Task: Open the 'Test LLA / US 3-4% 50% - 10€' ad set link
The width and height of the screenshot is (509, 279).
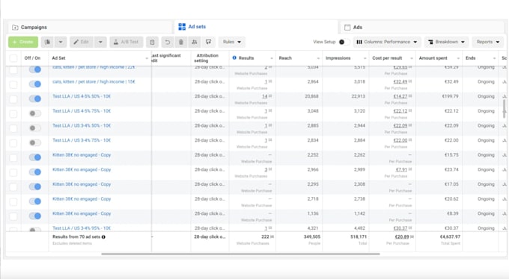Action: (x=82, y=125)
